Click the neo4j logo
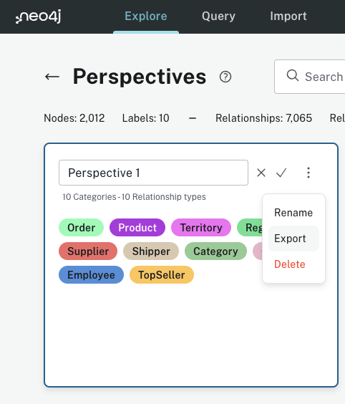This screenshot has height=404, width=345. 38,16
